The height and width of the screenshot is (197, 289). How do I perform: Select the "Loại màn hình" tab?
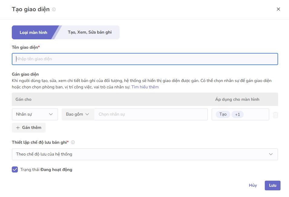(33, 32)
